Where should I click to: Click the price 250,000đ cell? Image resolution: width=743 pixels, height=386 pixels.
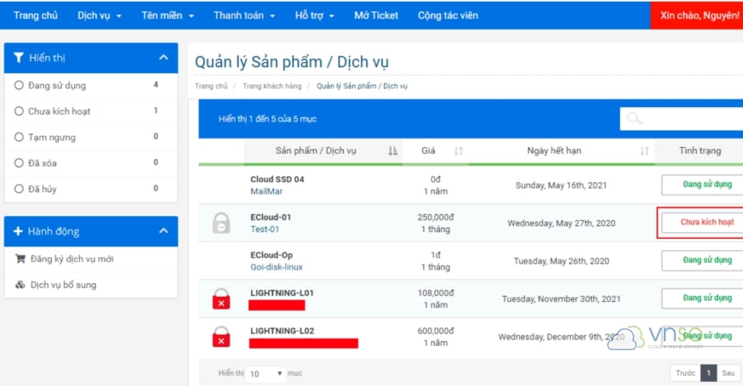(x=435, y=217)
